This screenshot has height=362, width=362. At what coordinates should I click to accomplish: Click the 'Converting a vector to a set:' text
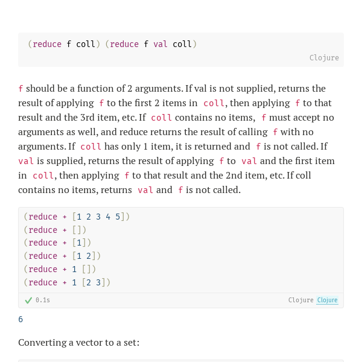(78, 342)
